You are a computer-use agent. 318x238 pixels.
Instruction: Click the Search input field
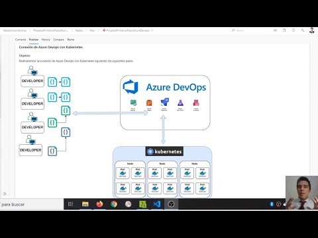coord(250,30)
